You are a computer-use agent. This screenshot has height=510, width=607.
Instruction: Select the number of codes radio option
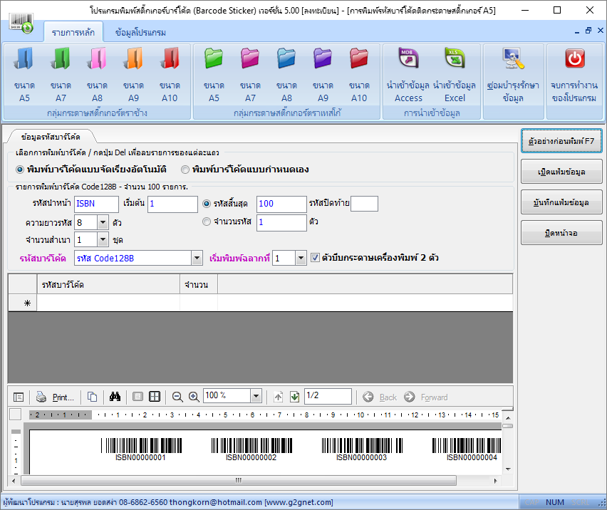tap(207, 222)
